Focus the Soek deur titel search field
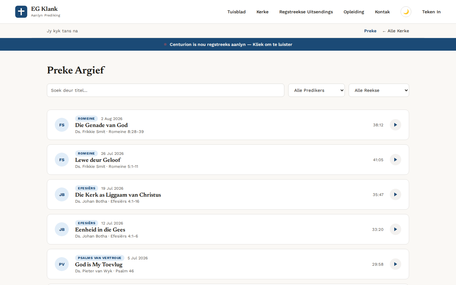The width and height of the screenshot is (456, 285). [x=166, y=90]
